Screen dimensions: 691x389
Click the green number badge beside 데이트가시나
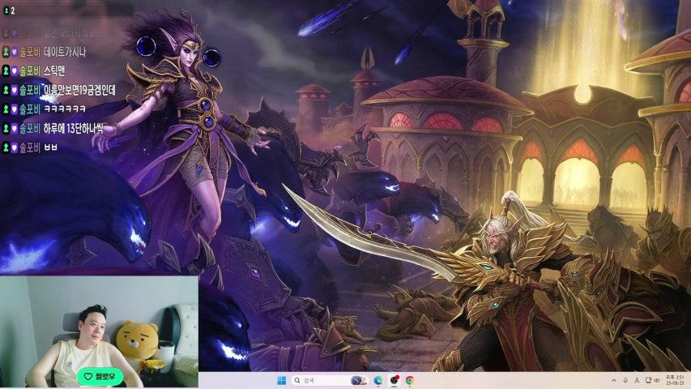pyautogui.click(x=6, y=52)
